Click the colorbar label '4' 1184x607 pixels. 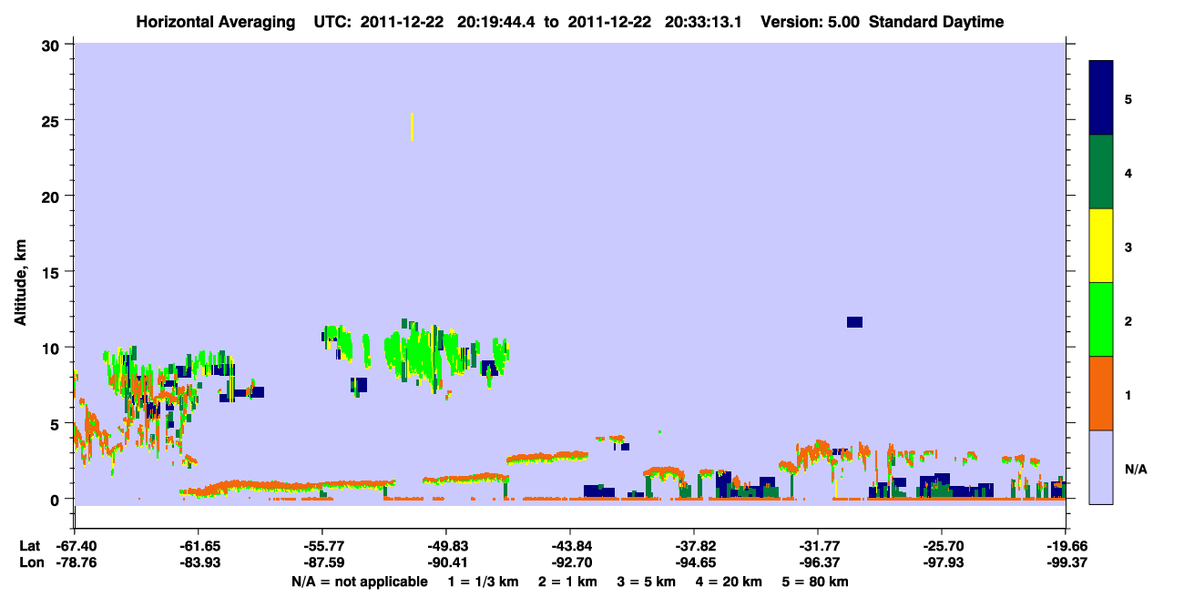(1129, 173)
